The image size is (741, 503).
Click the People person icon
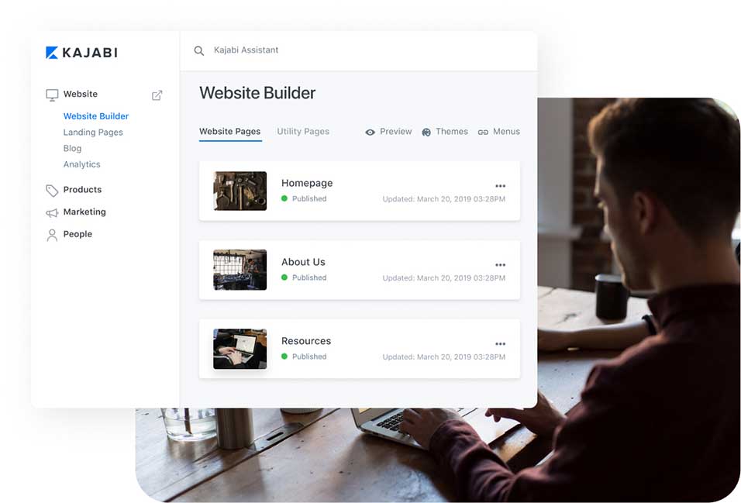[x=52, y=235]
